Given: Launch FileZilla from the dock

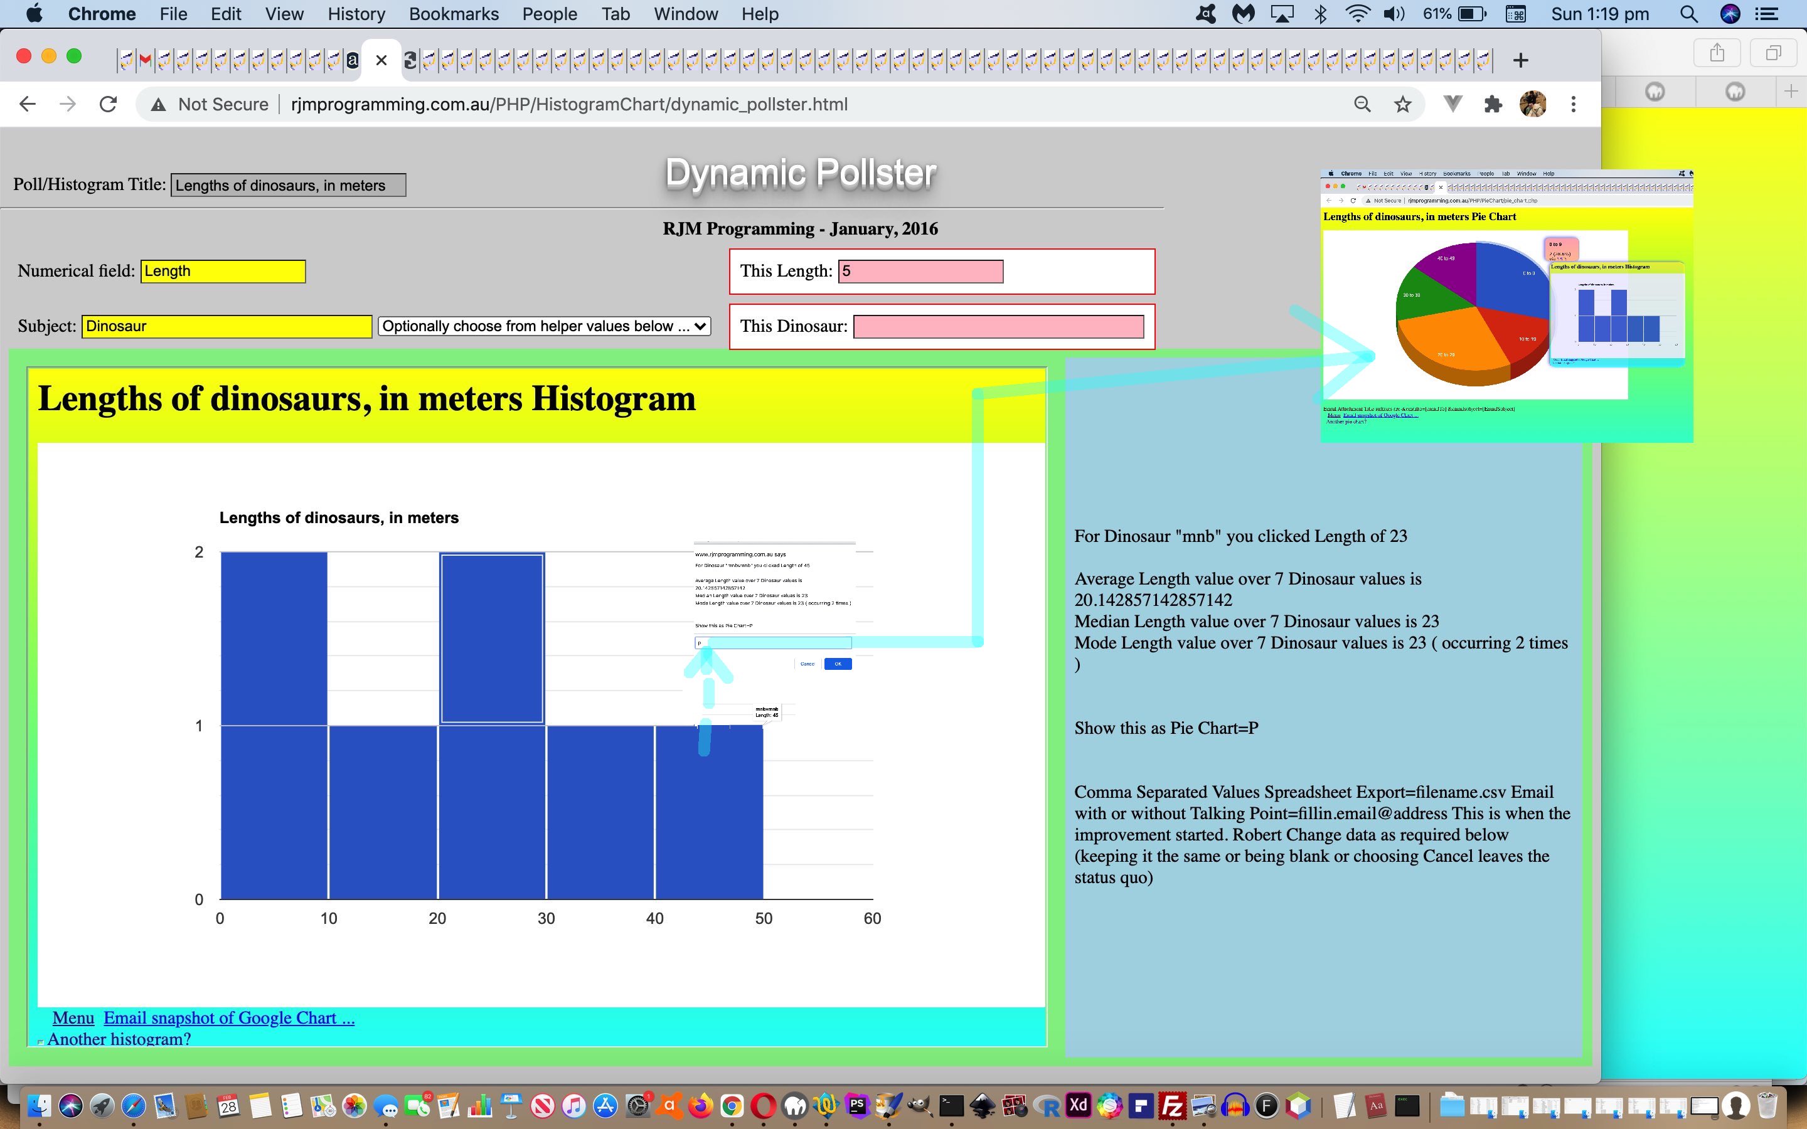Looking at the screenshot, I should click(x=1172, y=1105).
